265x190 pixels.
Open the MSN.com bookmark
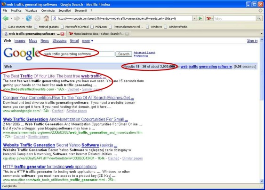[99, 27]
